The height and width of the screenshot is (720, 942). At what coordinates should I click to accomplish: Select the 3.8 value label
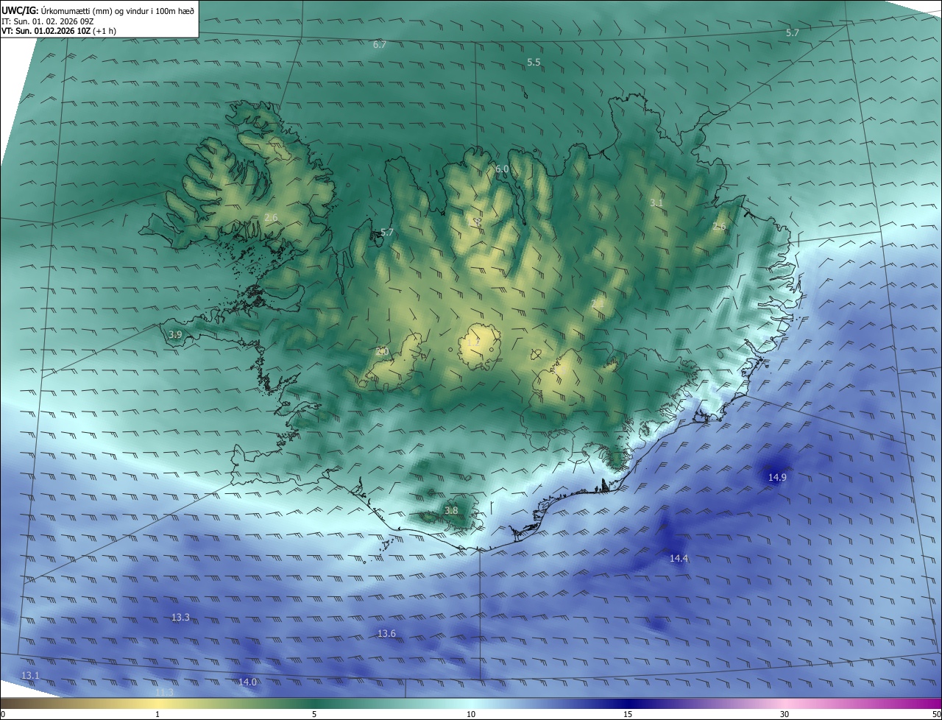click(451, 510)
